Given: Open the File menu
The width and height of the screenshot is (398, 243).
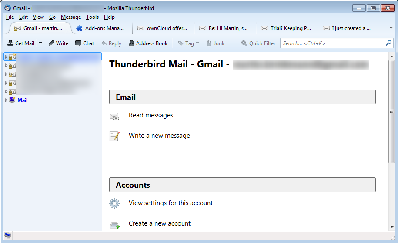Looking at the screenshot, I should pos(10,17).
